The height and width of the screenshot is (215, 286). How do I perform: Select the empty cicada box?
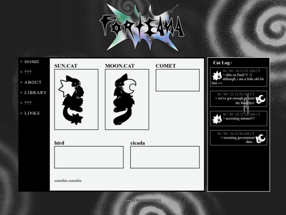click(x=165, y=157)
